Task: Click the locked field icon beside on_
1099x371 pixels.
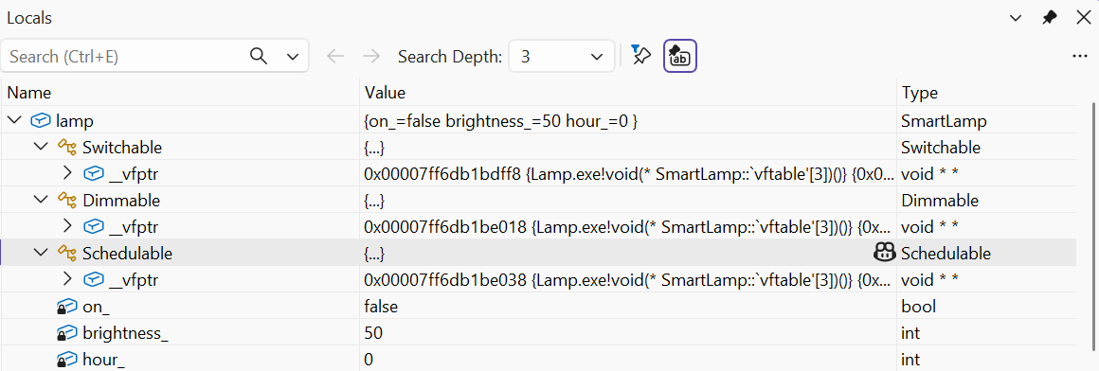Action: (66, 307)
